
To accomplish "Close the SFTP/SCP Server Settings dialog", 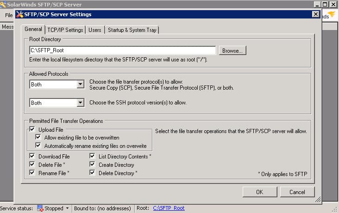I will tap(315, 14).
